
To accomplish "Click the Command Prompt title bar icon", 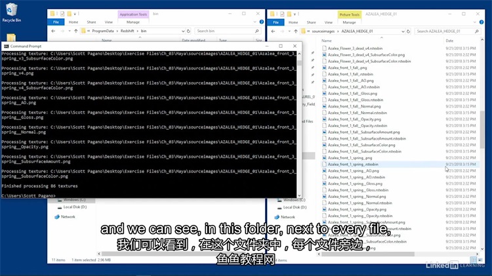I will [7, 46].
